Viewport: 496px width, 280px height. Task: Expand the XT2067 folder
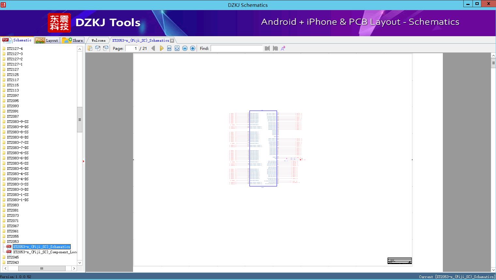(13, 226)
